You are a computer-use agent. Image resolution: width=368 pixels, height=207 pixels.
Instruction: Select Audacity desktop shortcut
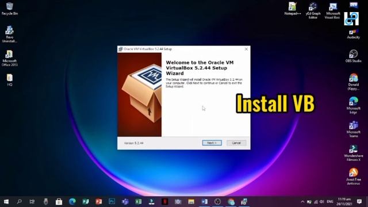pyautogui.click(x=354, y=34)
